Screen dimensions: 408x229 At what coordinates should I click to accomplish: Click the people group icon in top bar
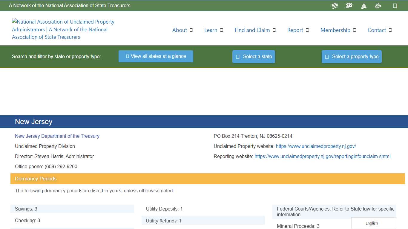(x=378, y=5)
